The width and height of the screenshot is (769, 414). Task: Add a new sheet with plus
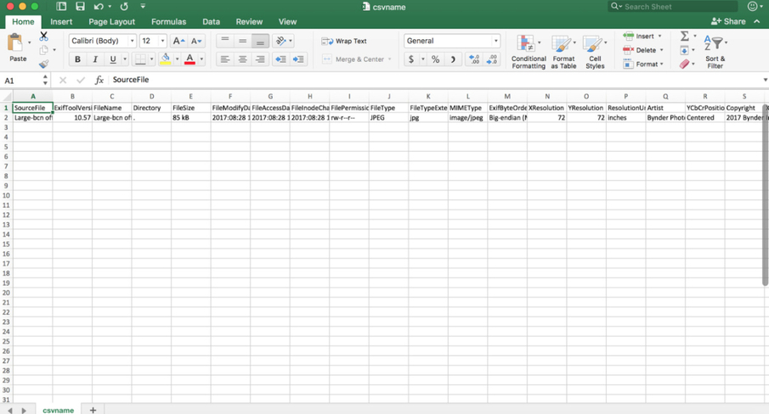coord(93,410)
